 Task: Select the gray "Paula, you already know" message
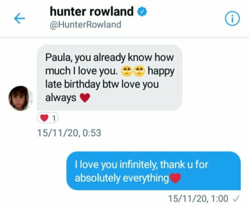tap(110, 78)
